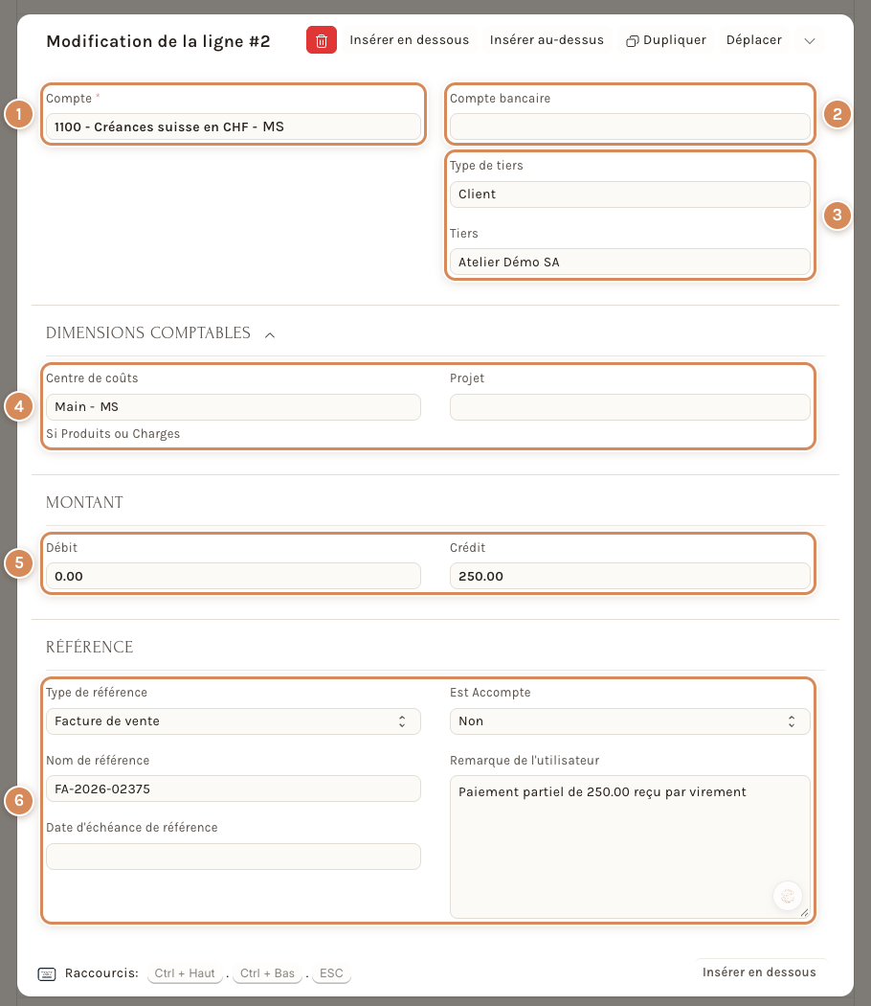
Task: Click the keyboard shortcuts icon beside Raccourcis
Action: click(47, 974)
